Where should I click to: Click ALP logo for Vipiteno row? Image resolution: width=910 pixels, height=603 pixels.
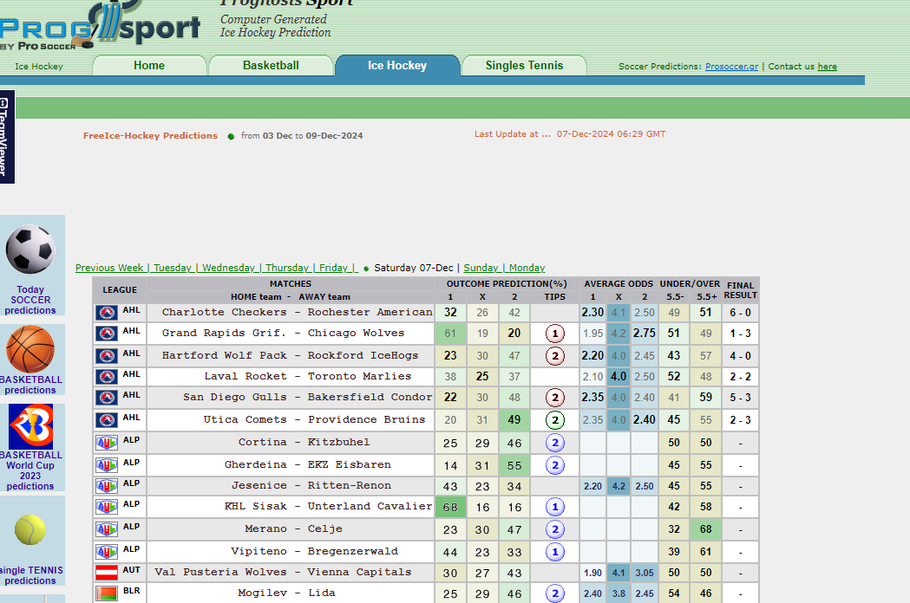click(107, 552)
